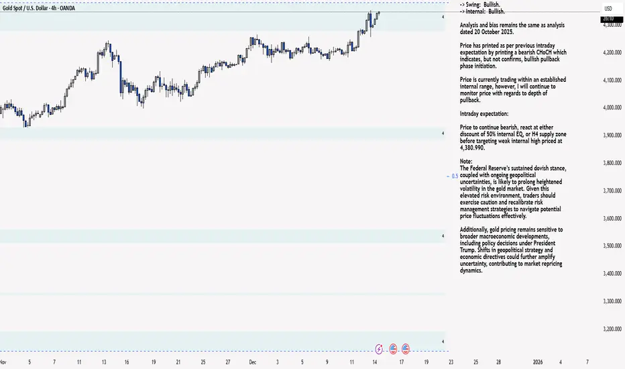The width and height of the screenshot is (625, 369).
Task: Click date 14 on the time axis
Action: [x=375, y=362]
